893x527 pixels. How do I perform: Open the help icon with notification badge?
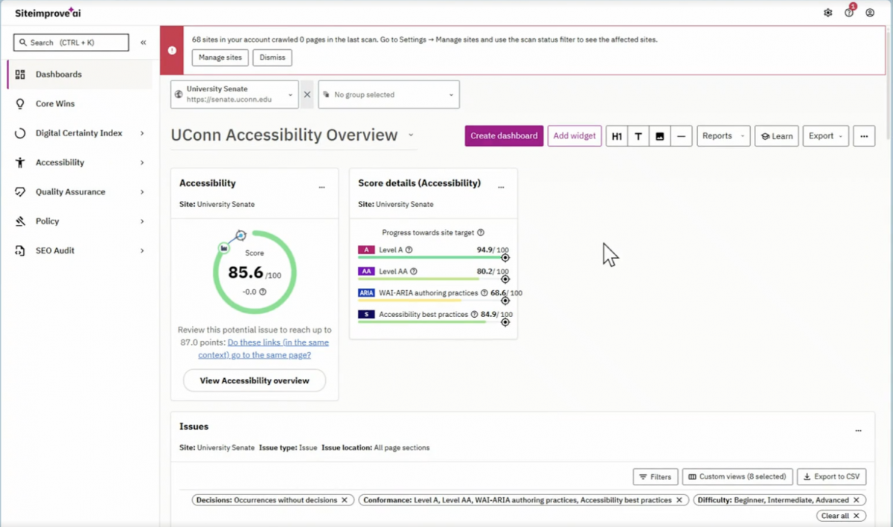point(849,13)
